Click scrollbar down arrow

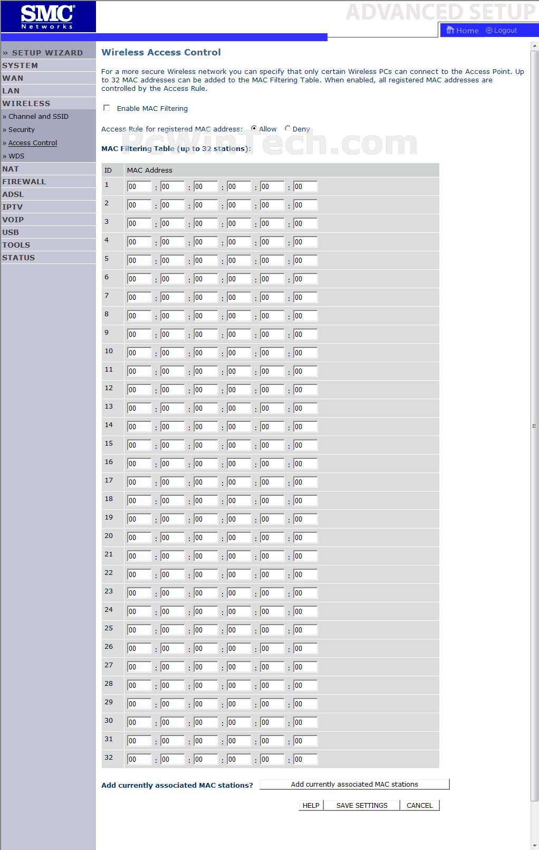pos(534,845)
